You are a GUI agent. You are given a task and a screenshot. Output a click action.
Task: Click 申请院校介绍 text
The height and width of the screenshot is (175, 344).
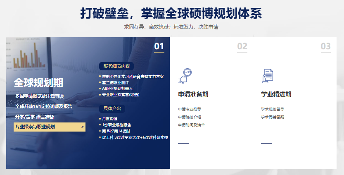(x=190, y=117)
